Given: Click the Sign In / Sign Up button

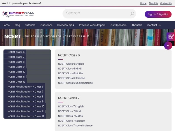Looking at the screenshot, I should (x=158, y=14).
